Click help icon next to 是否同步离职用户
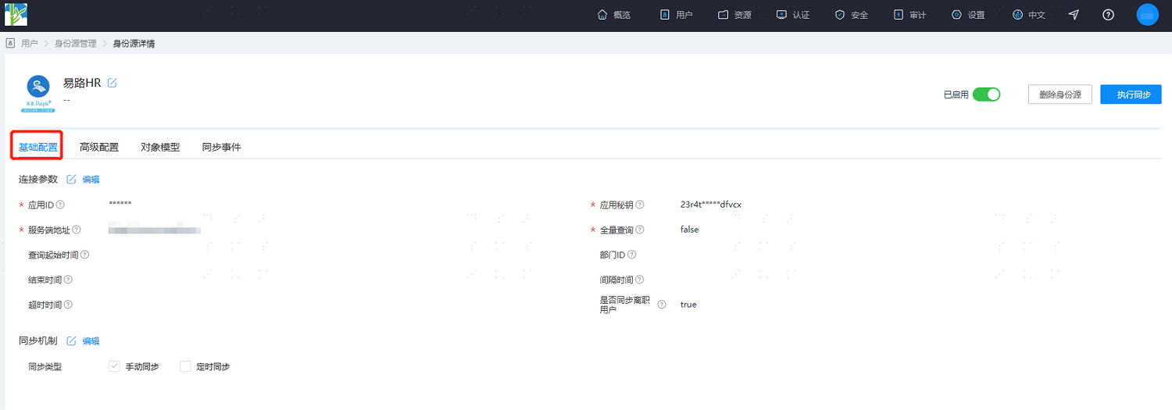1172x410 pixels. click(662, 305)
